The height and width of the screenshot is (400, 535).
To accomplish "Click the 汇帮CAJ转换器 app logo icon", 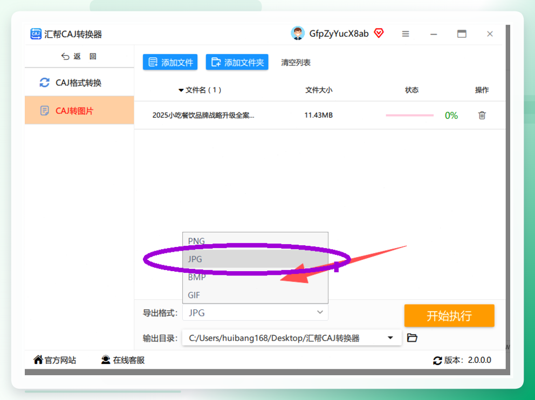I will pyautogui.click(x=36, y=34).
